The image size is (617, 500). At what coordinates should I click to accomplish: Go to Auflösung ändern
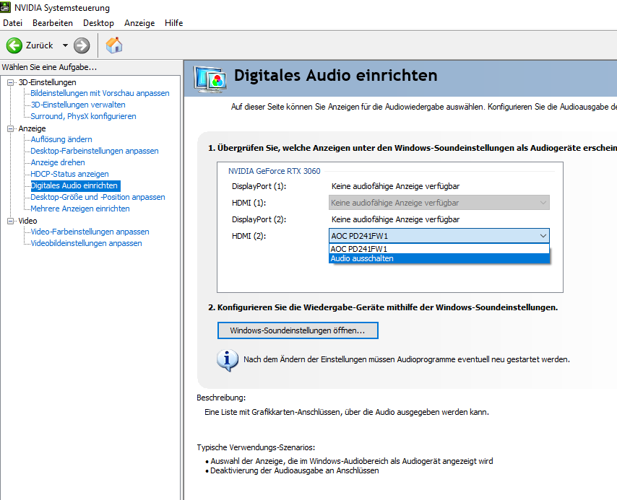61,139
